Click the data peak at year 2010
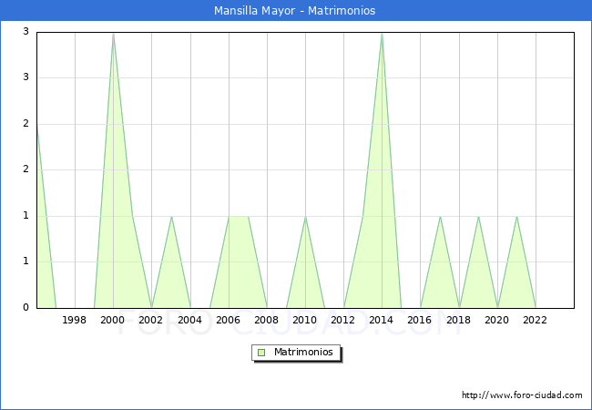 coord(305,217)
